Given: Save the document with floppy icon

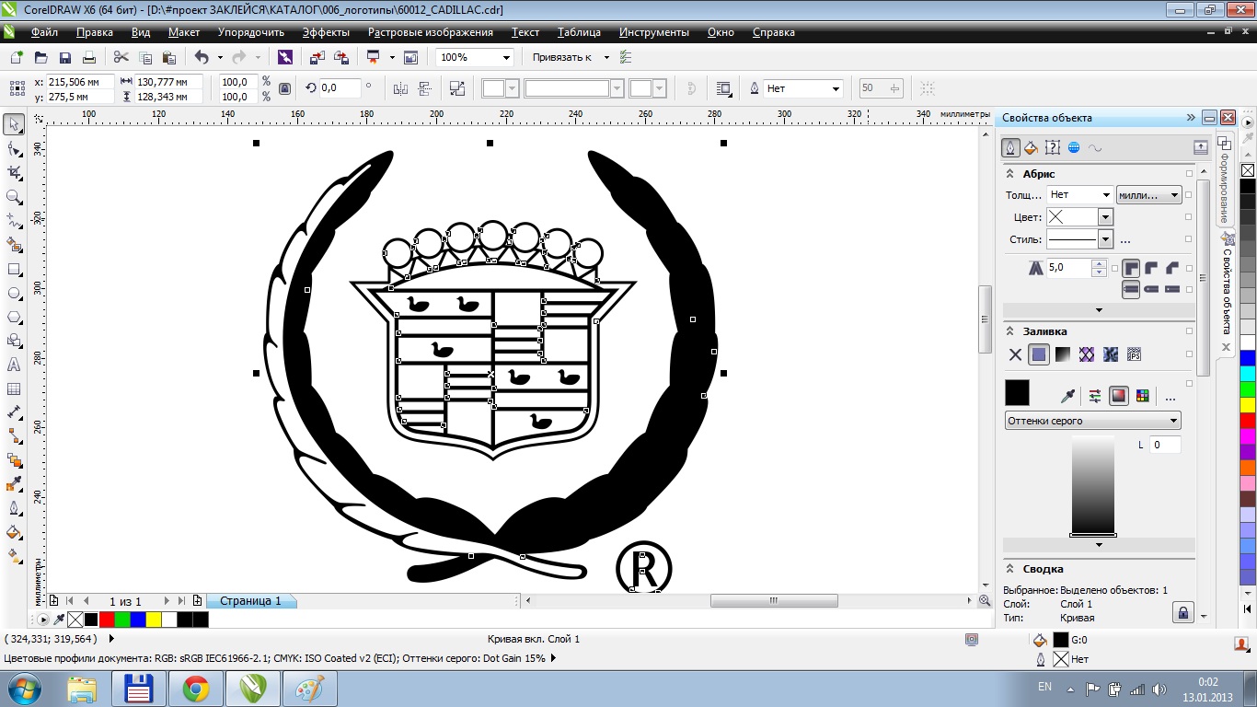Looking at the screenshot, I should coord(65,57).
